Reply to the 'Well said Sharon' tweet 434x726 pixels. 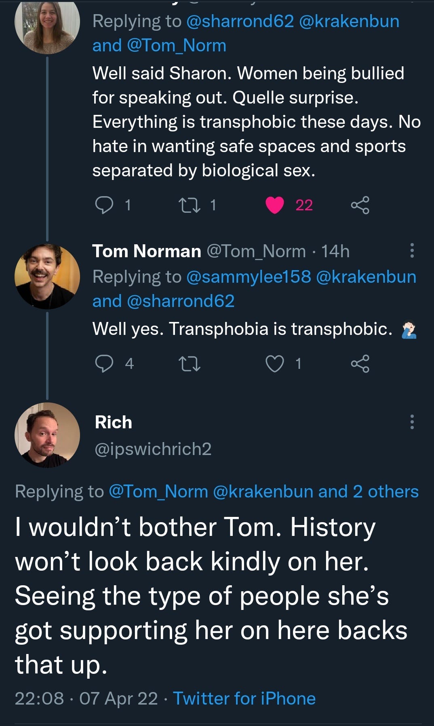[x=104, y=205]
